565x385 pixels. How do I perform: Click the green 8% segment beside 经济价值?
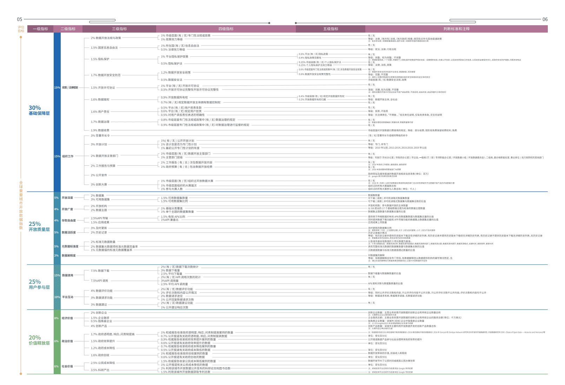pyautogui.click(x=56, y=318)
